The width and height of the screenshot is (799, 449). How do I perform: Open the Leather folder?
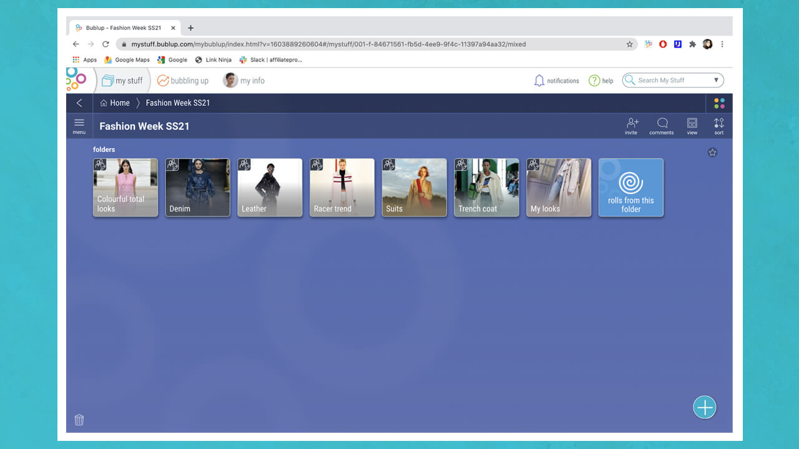(270, 188)
